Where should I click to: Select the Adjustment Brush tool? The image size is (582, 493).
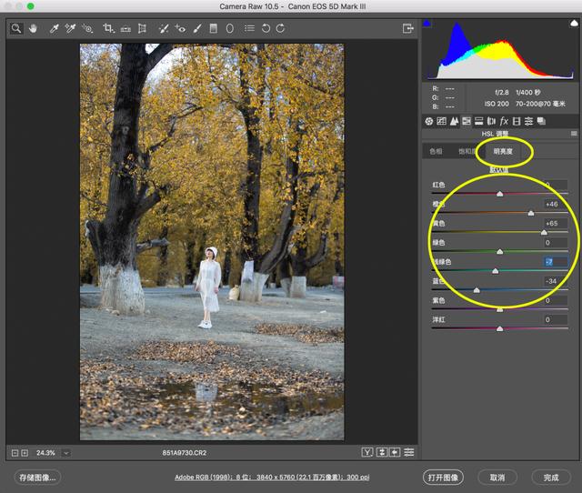point(197,28)
